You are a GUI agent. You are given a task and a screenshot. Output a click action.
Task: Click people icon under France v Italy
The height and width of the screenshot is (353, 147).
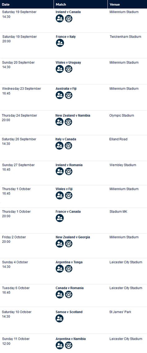tap(60, 43)
